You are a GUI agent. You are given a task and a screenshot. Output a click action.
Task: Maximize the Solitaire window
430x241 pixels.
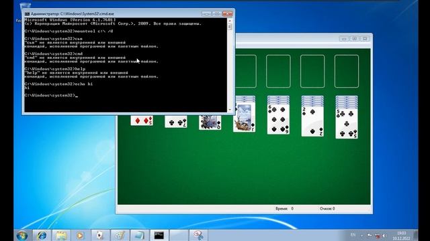354,39
